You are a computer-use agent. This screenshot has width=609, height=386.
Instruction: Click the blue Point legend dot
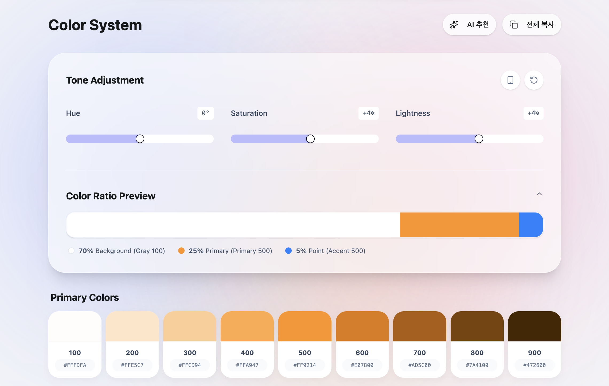[288, 251]
